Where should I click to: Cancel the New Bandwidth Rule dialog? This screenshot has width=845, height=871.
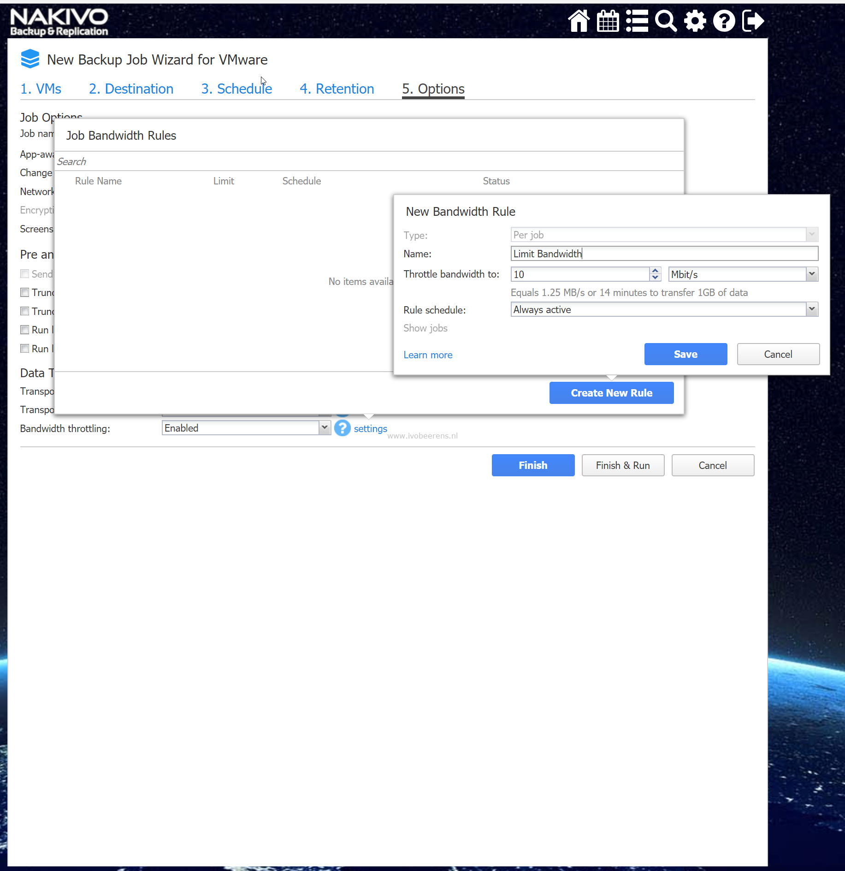click(778, 354)
